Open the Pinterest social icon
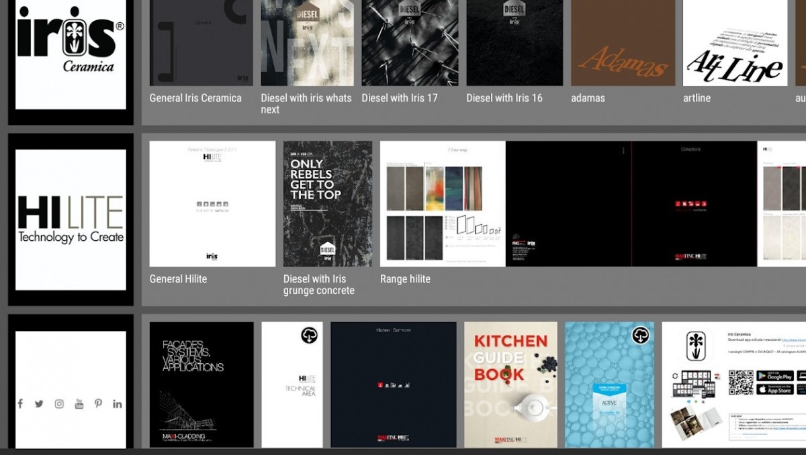Screen dimensions: 806x455 tap(98, 403)
